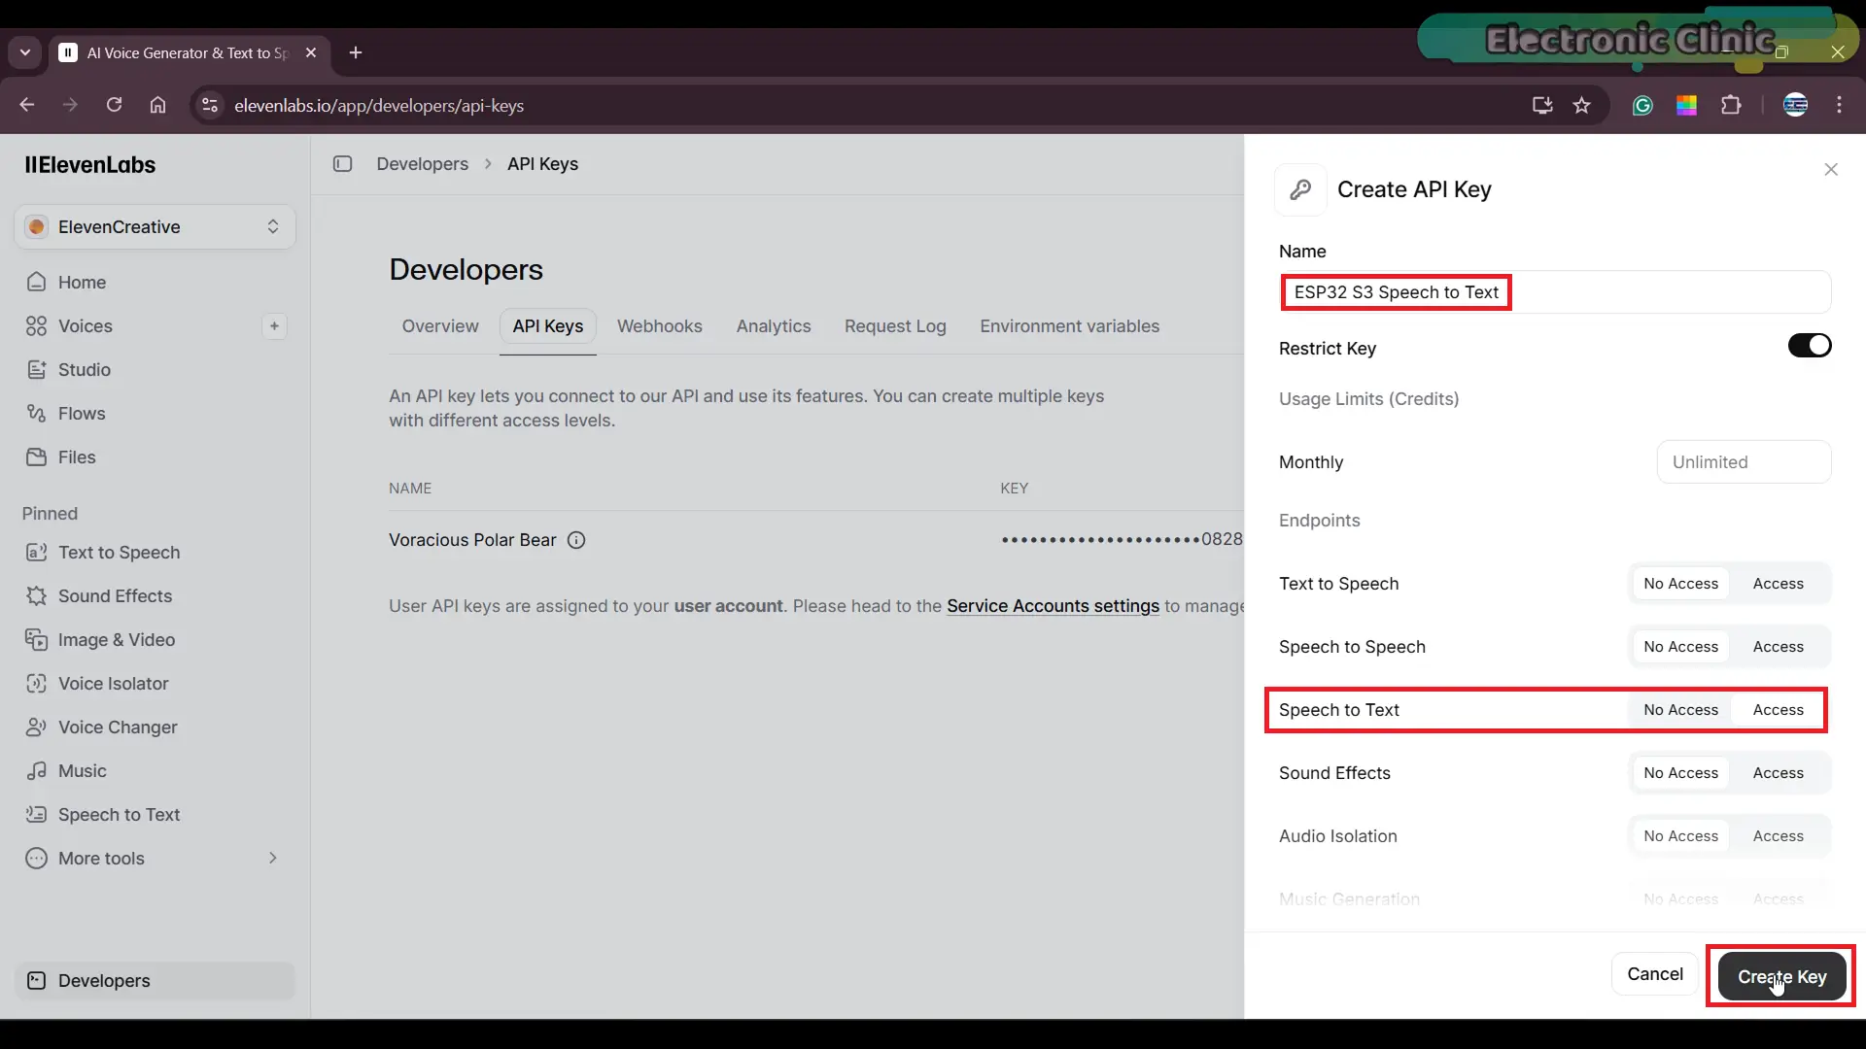Viewport: 1866px width, 1049px height.
Task: Click the Developers breadcrumb
Action: [423, 164]
